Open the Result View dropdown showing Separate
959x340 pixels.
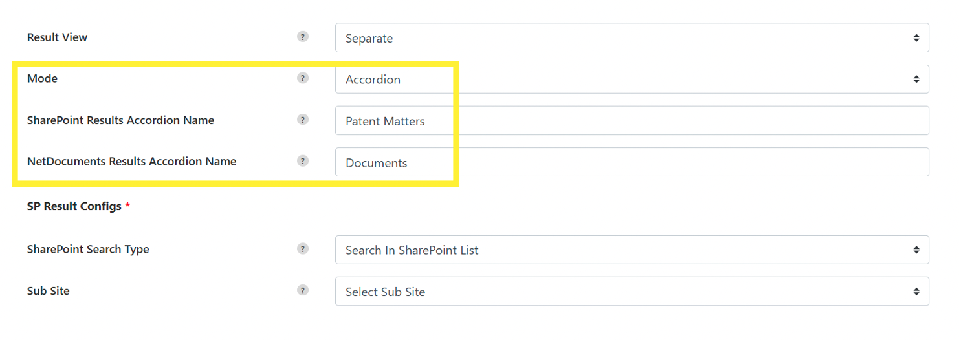632,38
